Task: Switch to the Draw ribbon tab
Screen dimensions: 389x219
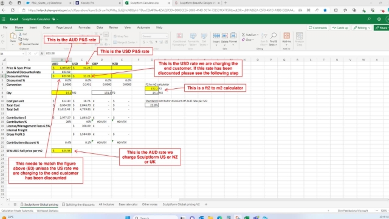Action: tap(46, 27)
